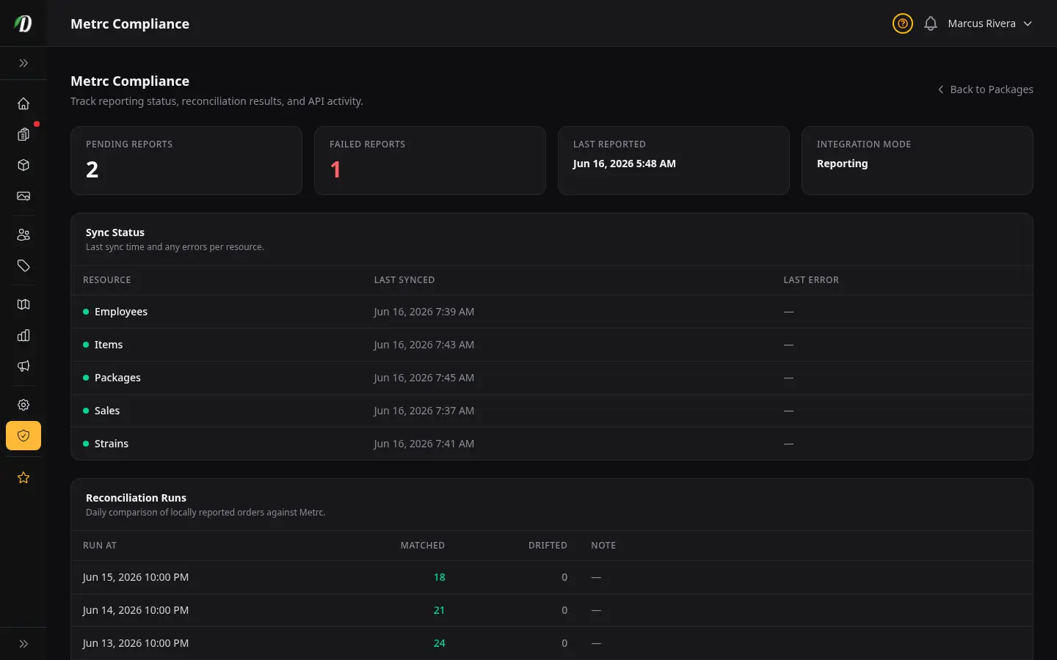
Task: Click the Jun 16, 2026 7:41 AM sync time
Action: point(424,444)
